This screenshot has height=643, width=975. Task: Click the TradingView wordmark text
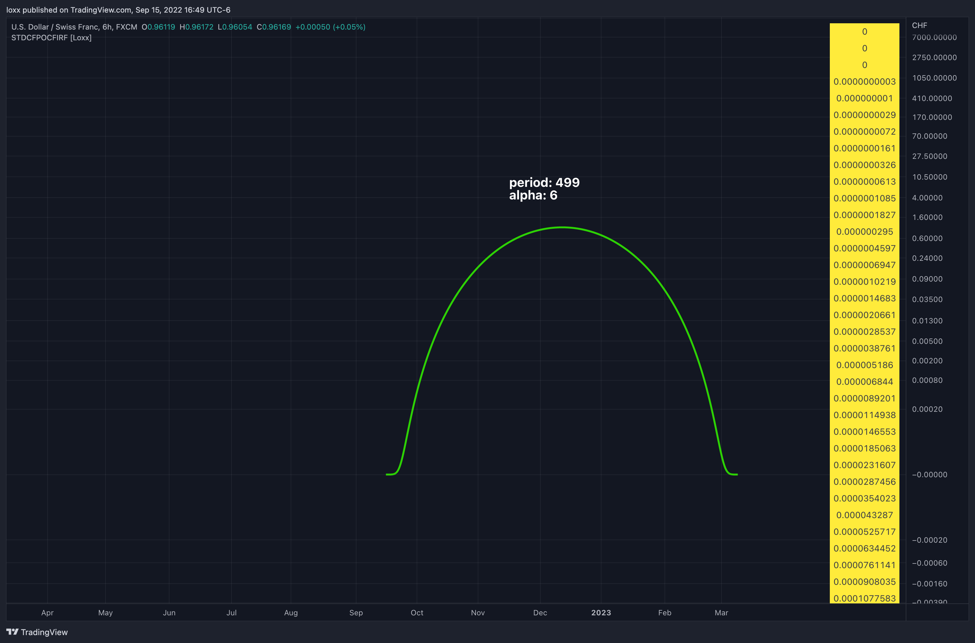pos(44,632)
